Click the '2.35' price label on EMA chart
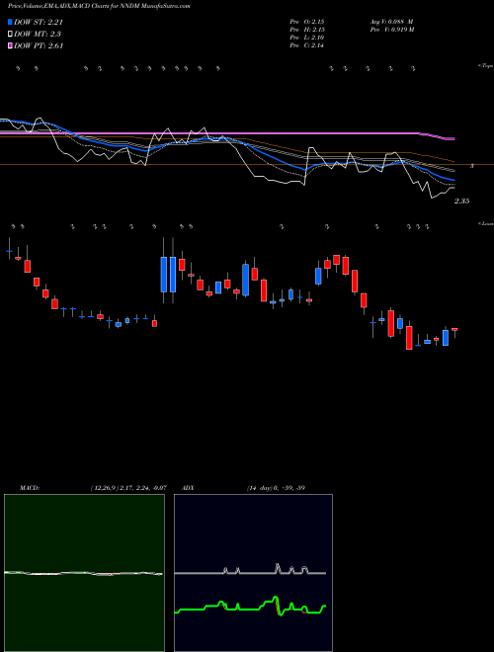 (x=462, y=202)
